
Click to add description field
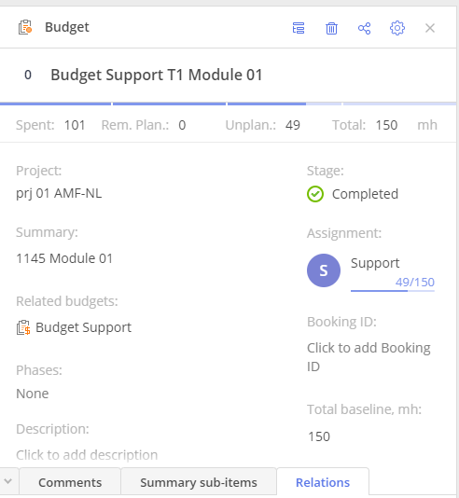click(x=87, y=455)
